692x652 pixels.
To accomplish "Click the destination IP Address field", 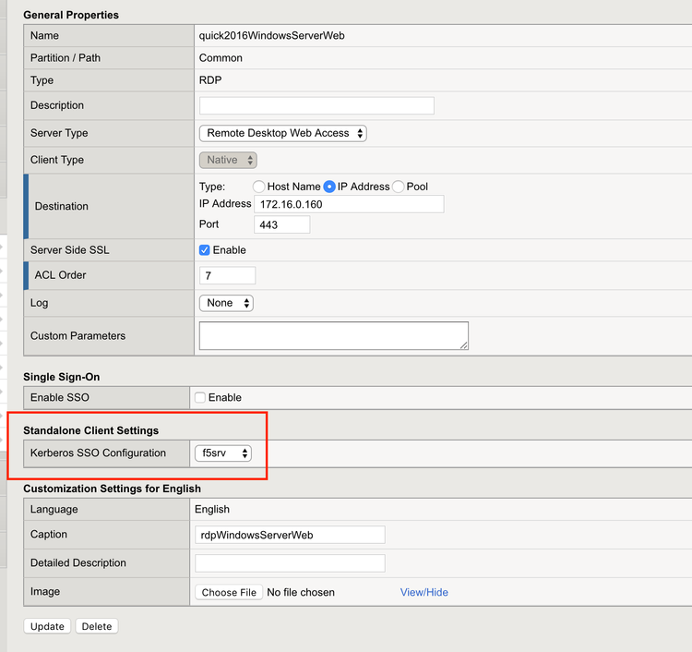I will [349, 204].
